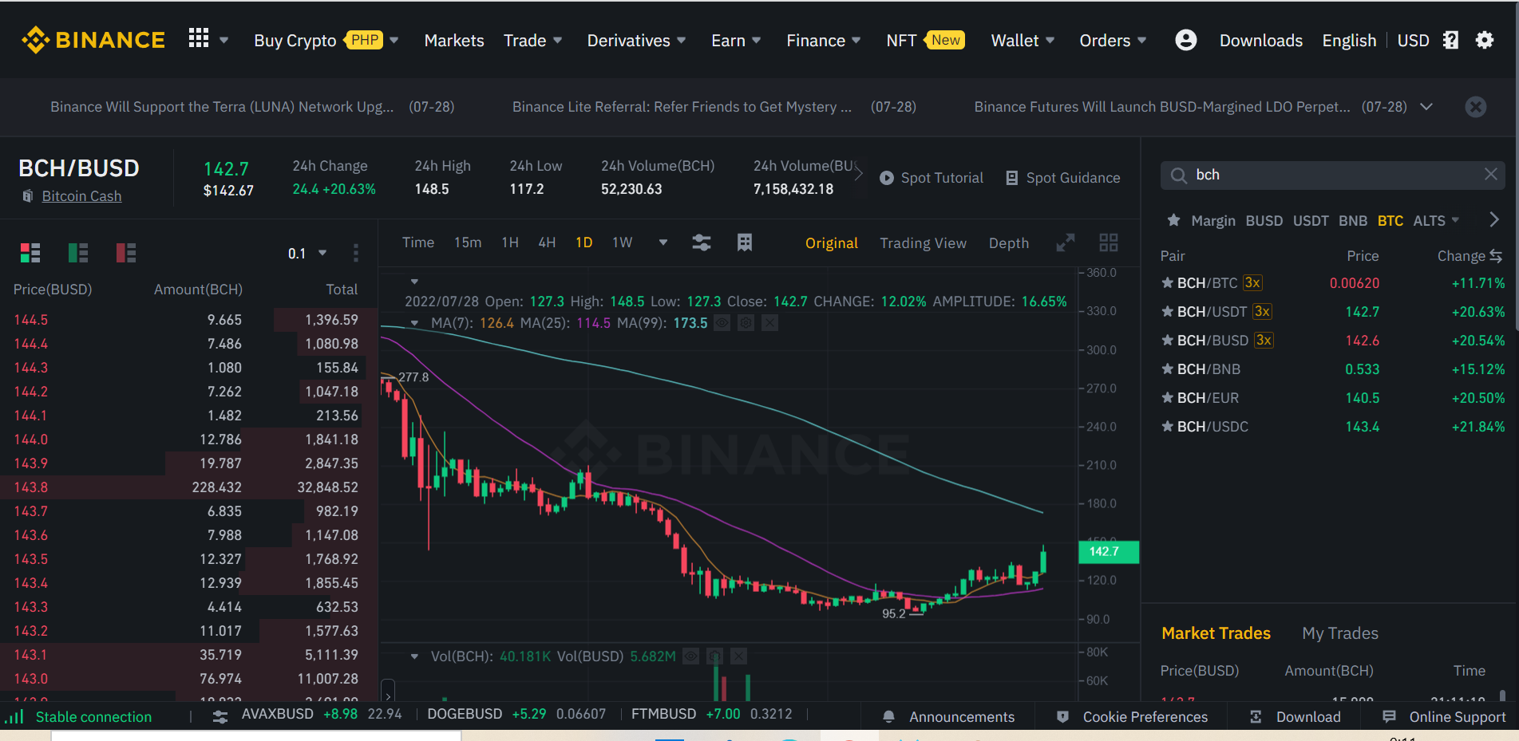The width and height of the screenshot is (1519, 741).
Task: Show order book with both buys and sells
Action: (30, 253)
